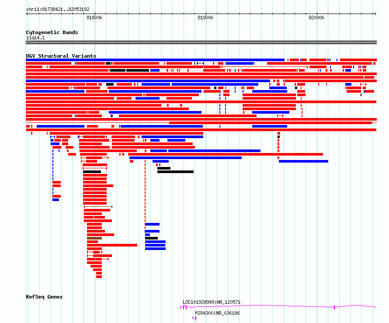Click the gray 11q14.1 cytogenetic band bar

(201, 42)
